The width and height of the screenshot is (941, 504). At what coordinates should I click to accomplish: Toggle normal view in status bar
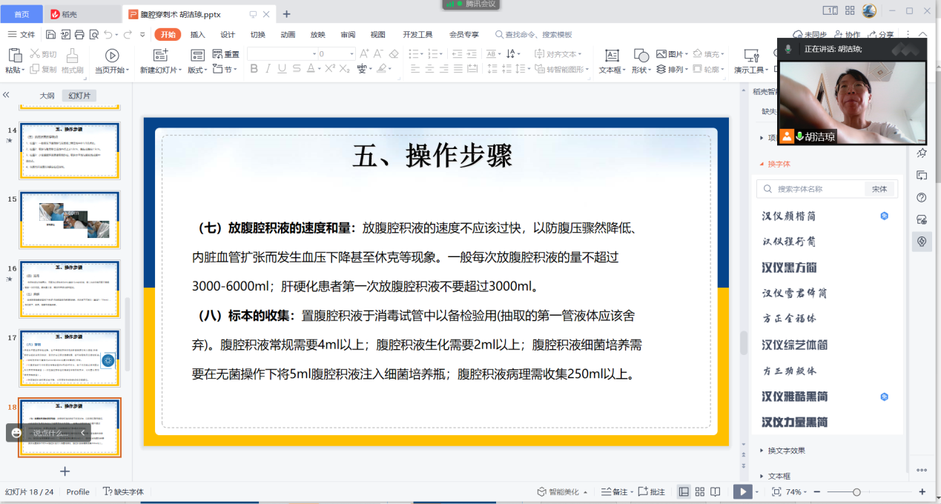[683, 491]
